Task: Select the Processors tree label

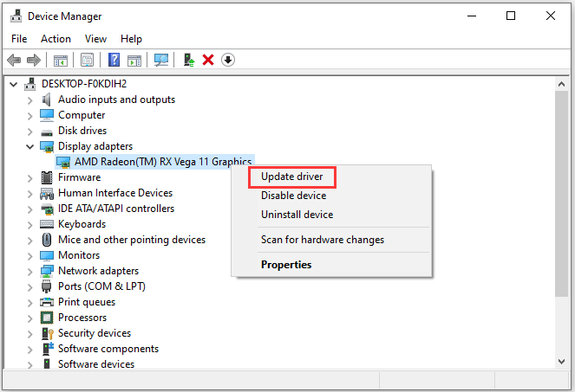Action: [x=82, y=318]
